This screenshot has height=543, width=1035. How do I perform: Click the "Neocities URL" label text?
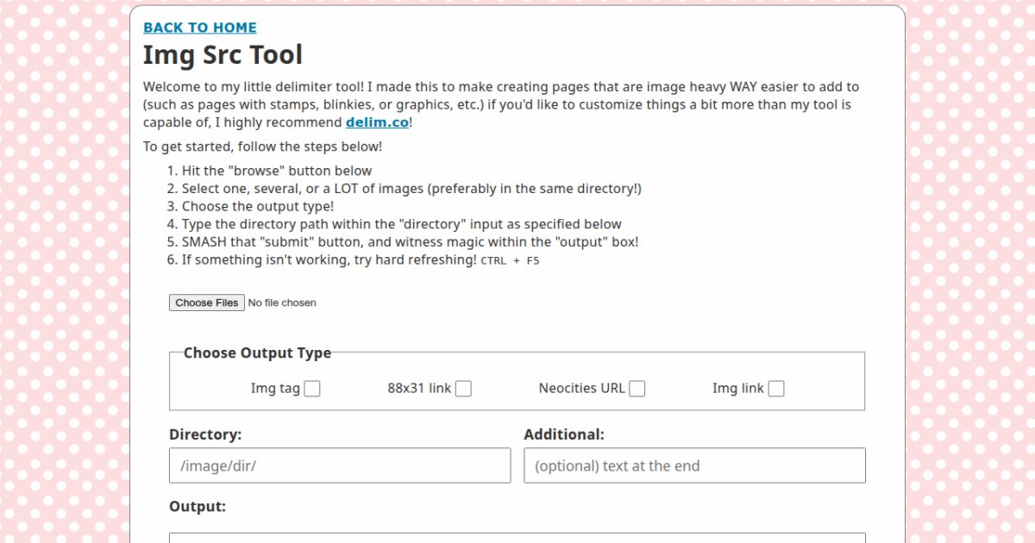click(581, 389)
